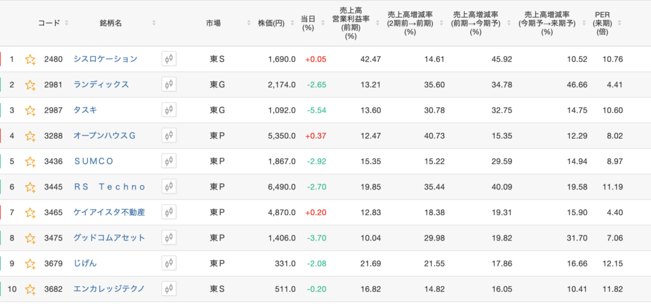This screenshot has width=651, height=306.
Task: Favorite ケイアイスタ不動産 with star icon
Action: (x=30, y=212)
